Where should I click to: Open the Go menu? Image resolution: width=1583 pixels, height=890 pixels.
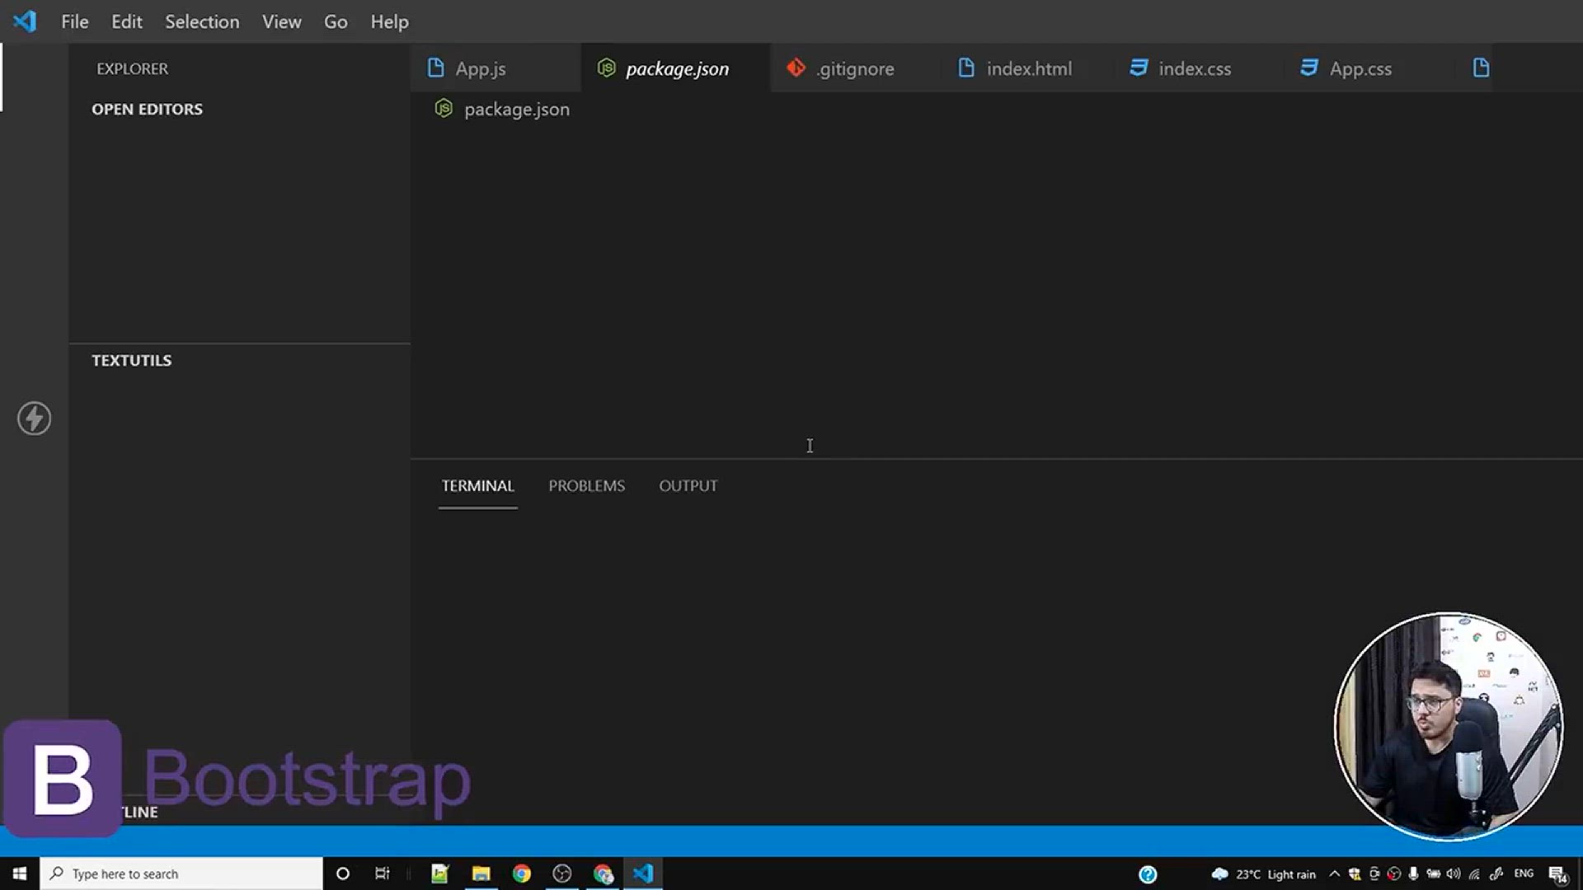pos(336,21)
